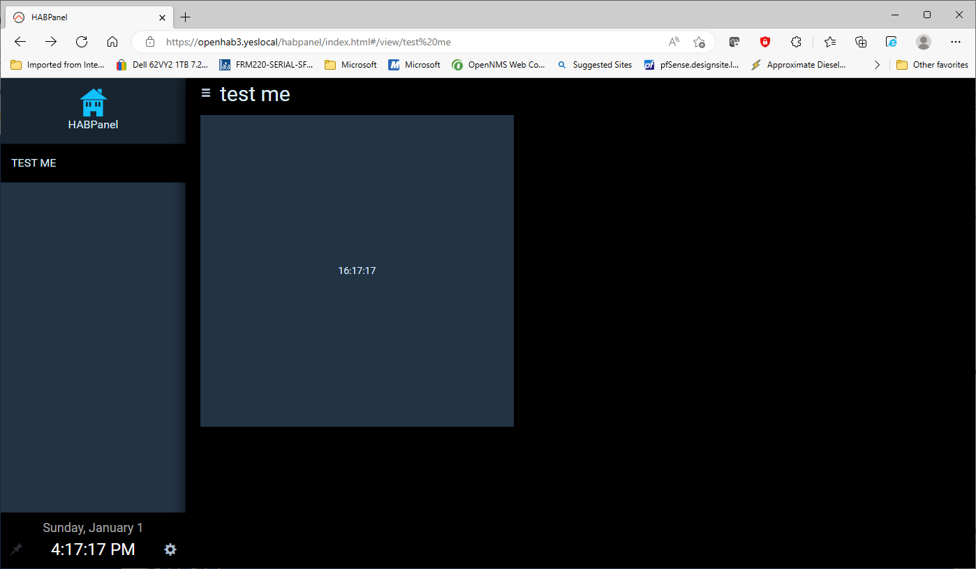Open the pfSense.designsite bookmark
Image resolution: width=976 pixels, height=569 pixels.
tap(692, 65)
